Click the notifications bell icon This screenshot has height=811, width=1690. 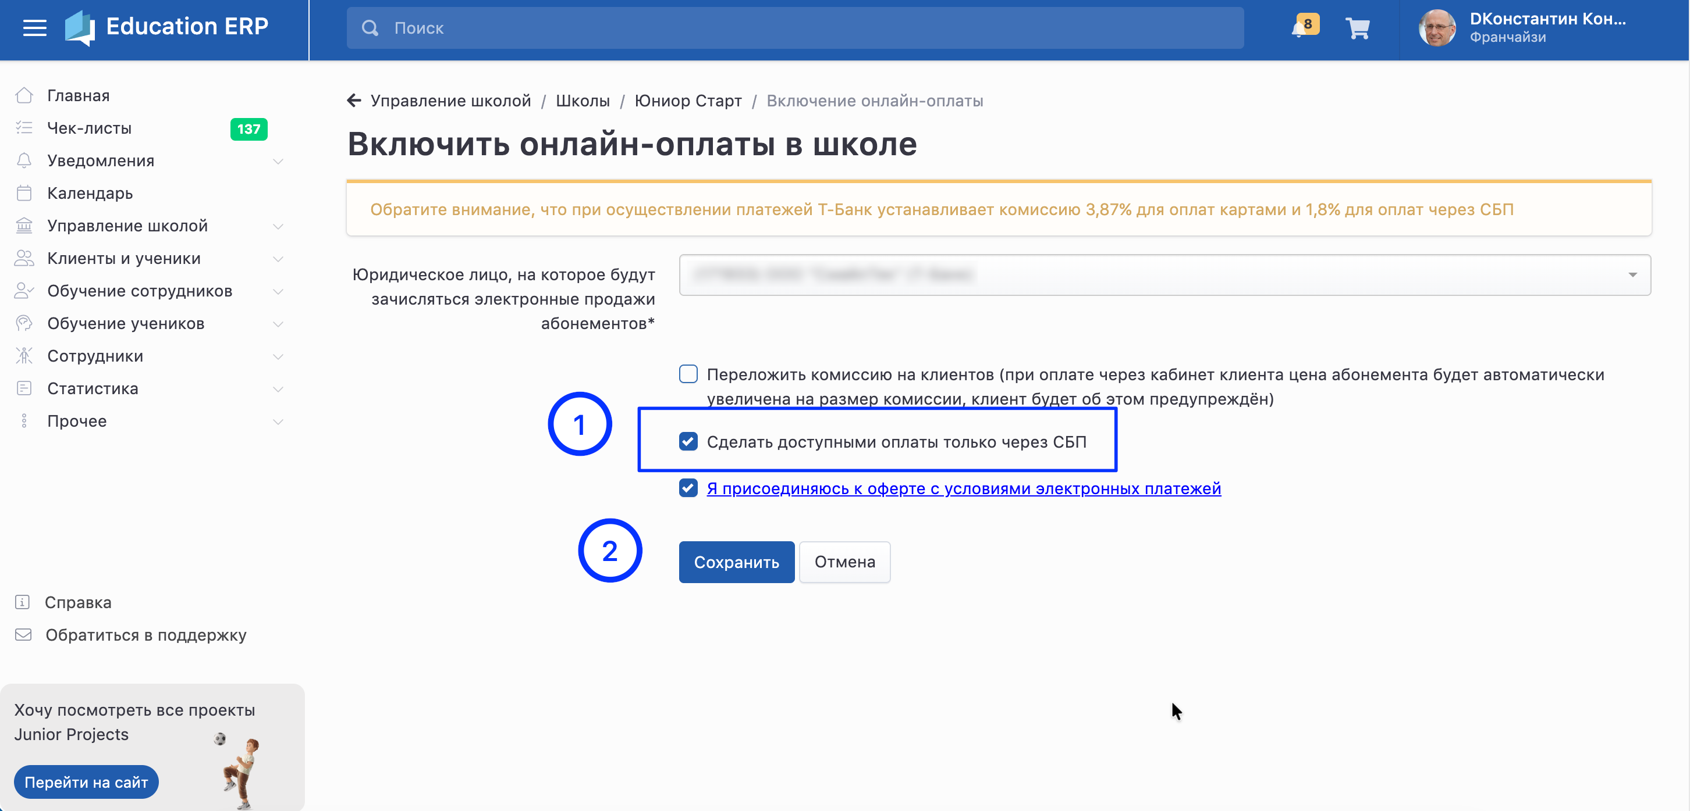pos(1299,28)
